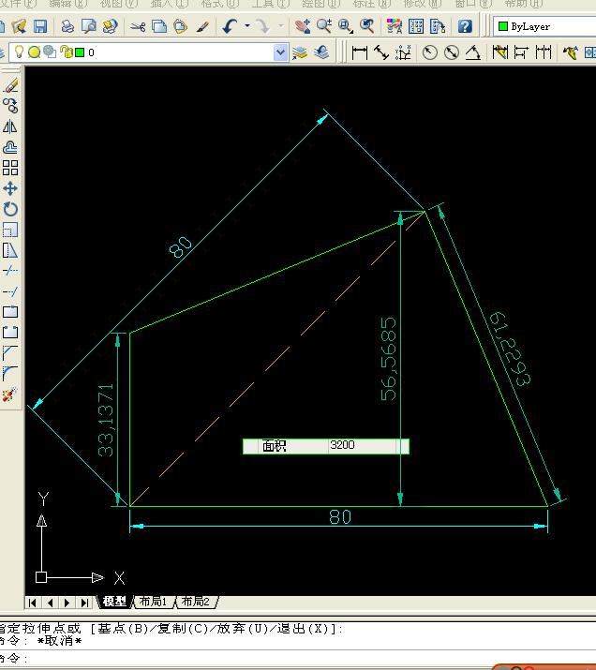Open Print Preview
Image resolution: width=596 pixels, height=670 pixels.
pyautogui.click(x=89, y=26)
